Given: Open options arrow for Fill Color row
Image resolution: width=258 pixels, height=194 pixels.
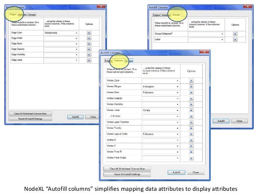Looking at the screenshot, I should pos(191,116).
